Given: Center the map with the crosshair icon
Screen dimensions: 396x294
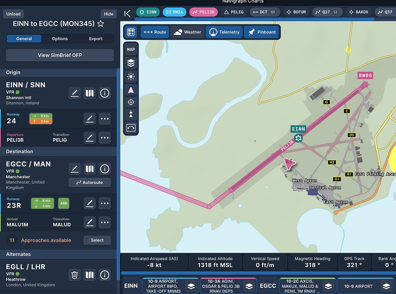Looking at the screenshot, I should coord(131,102).
